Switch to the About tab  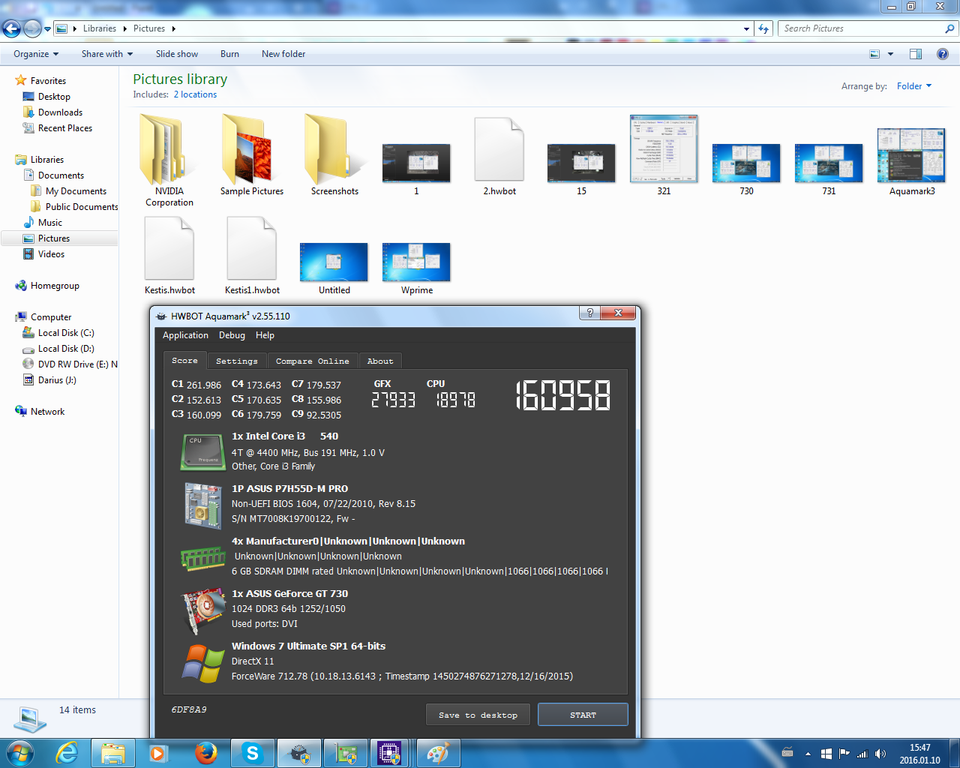380,361
